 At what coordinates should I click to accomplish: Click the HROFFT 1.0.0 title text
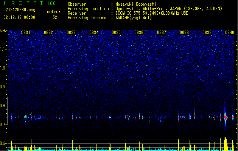pyautogui.click(x=30, y=3)
